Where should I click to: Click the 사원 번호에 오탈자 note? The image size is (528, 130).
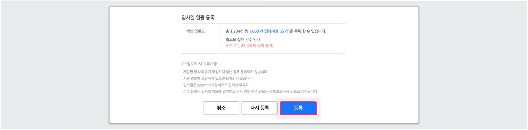(x=218, y=79)
